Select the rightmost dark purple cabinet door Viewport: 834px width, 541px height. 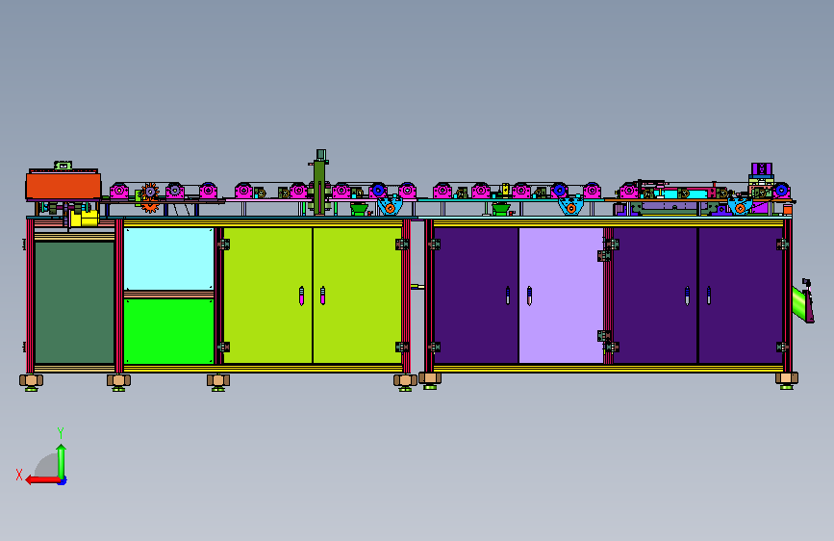pyautogui.click(x=741, y=296)
